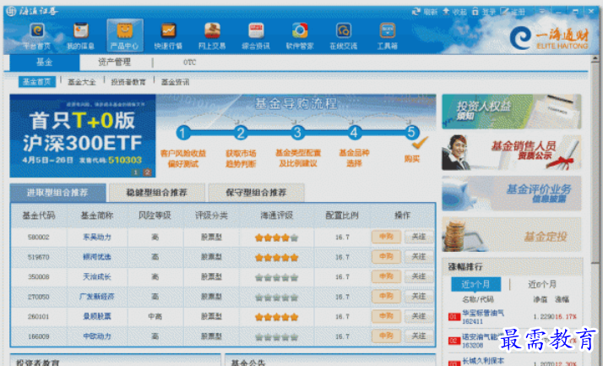Viewport: 603px width, 366px height.
Task: Open 投资人权益须知 banner
Action: tap(512, 112)
